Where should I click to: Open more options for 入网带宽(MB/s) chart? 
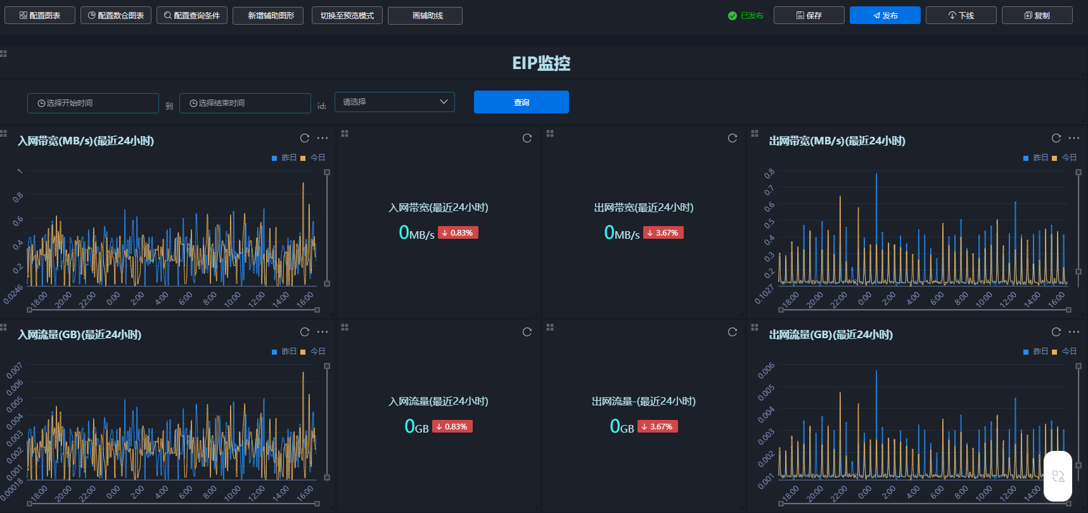click(323, 138)
